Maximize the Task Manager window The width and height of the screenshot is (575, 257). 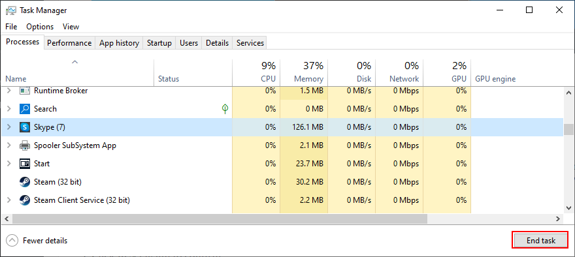click(x=529, y=10)
